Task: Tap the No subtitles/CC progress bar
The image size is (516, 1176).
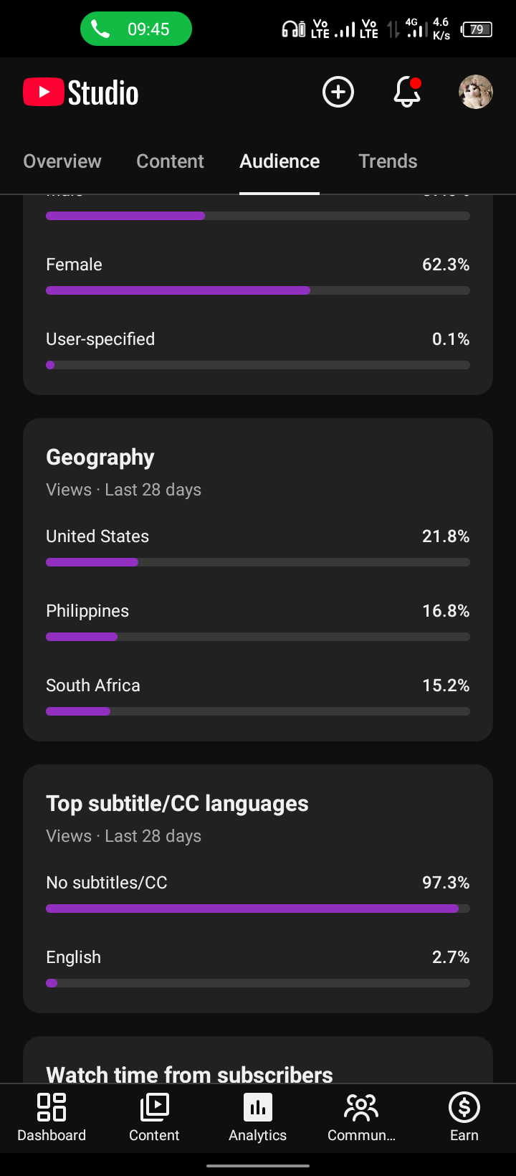Action: click(x=258, y=909)
